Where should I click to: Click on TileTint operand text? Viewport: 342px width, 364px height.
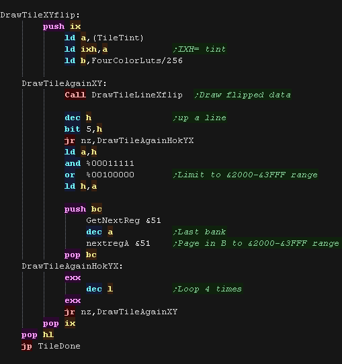[118, 38]
